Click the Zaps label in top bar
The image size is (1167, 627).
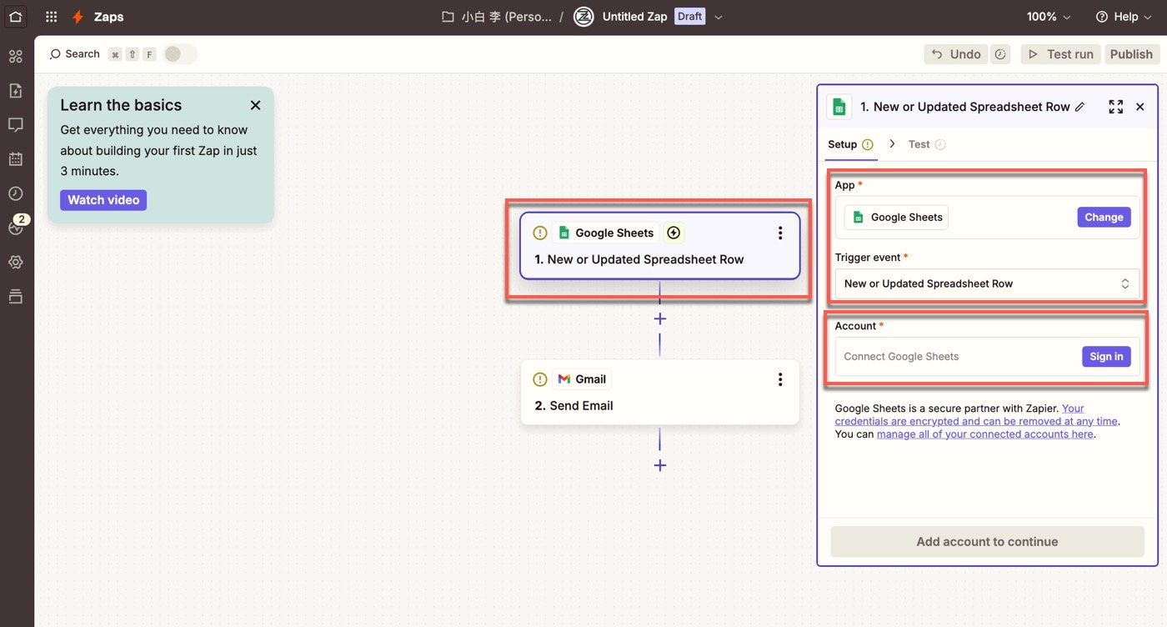[x=109, y=17]
